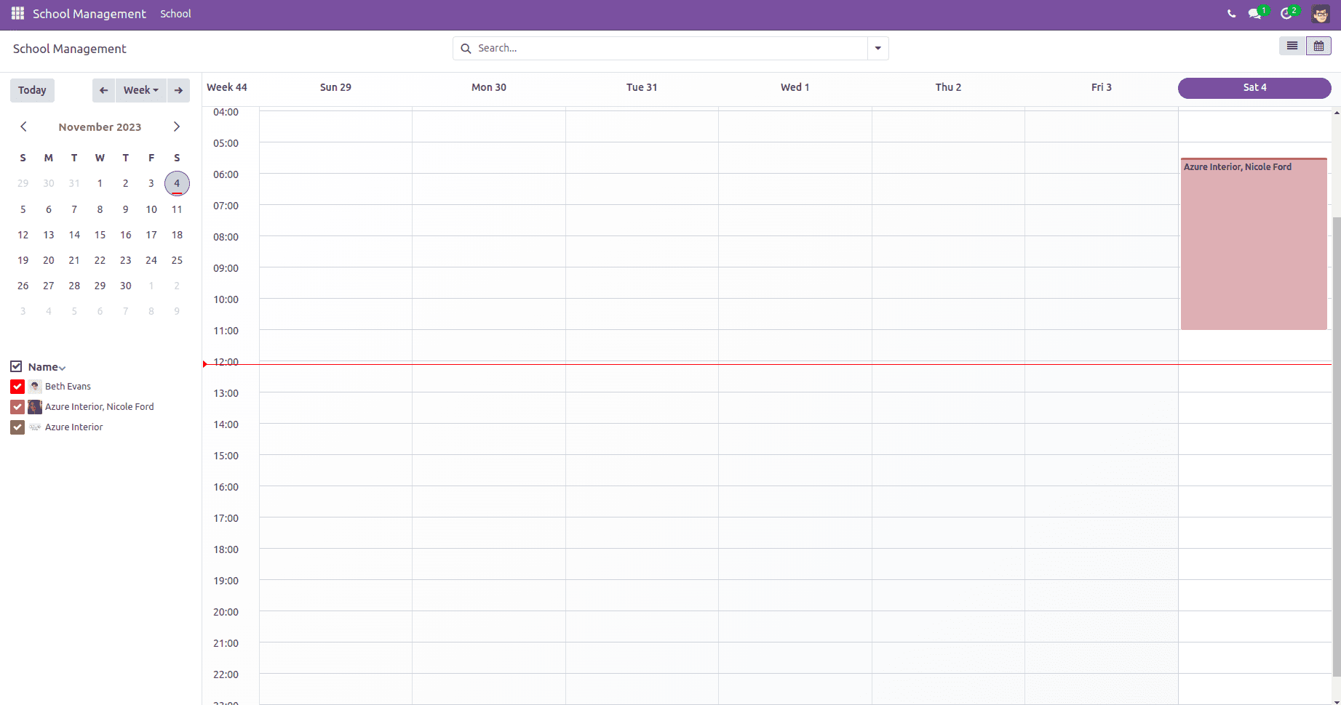Select November 18 in mini calendar
Image resolution: width=1341 pixels, height=705 pixels.
tap(177, 235)
